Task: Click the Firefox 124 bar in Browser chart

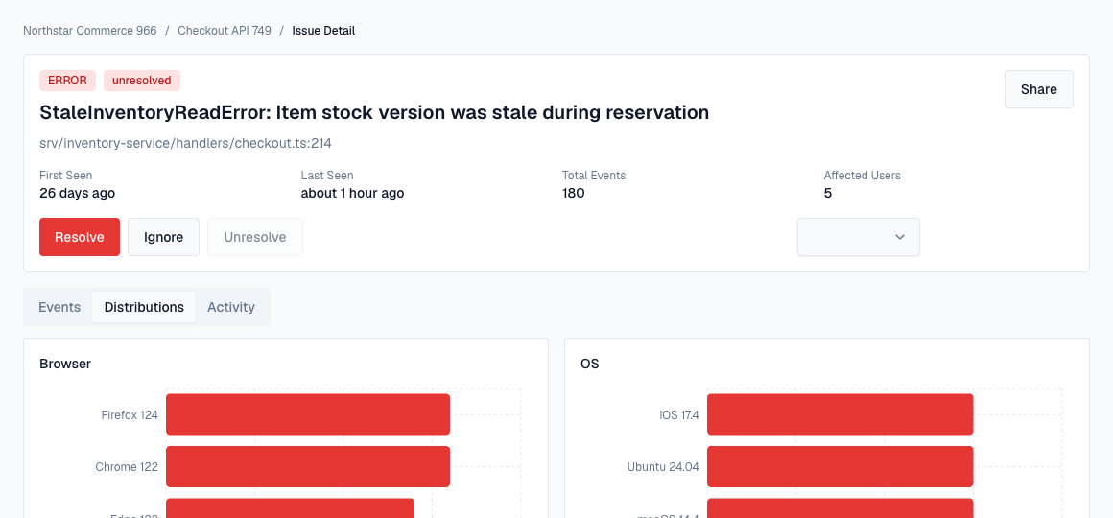Action: point(308,414)
